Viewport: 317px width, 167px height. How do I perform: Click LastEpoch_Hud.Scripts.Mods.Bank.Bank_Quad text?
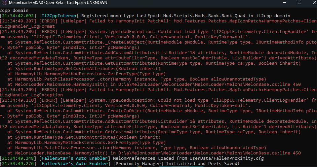click(191, 16)
